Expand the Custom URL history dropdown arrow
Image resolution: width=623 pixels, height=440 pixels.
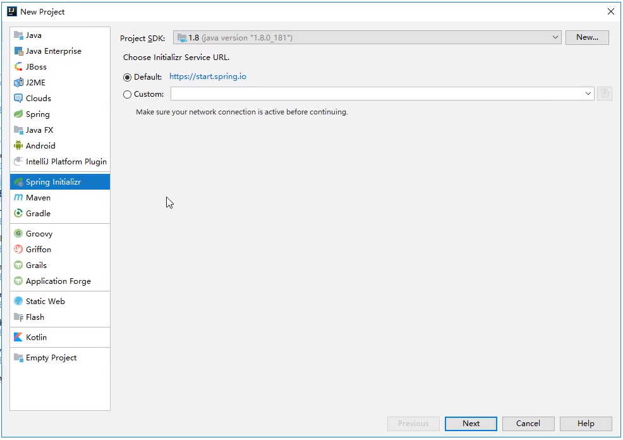point(588,94)
